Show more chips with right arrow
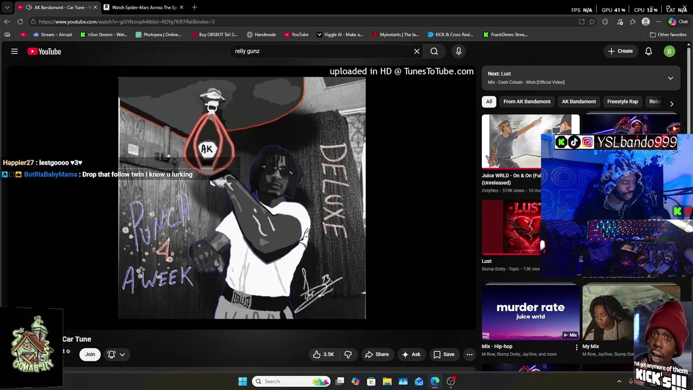693x390 pixels. pyautogui.click(x=671, y=103)
